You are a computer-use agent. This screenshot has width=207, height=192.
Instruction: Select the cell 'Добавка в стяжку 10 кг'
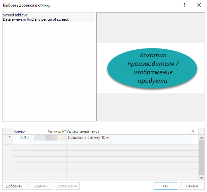128,140
